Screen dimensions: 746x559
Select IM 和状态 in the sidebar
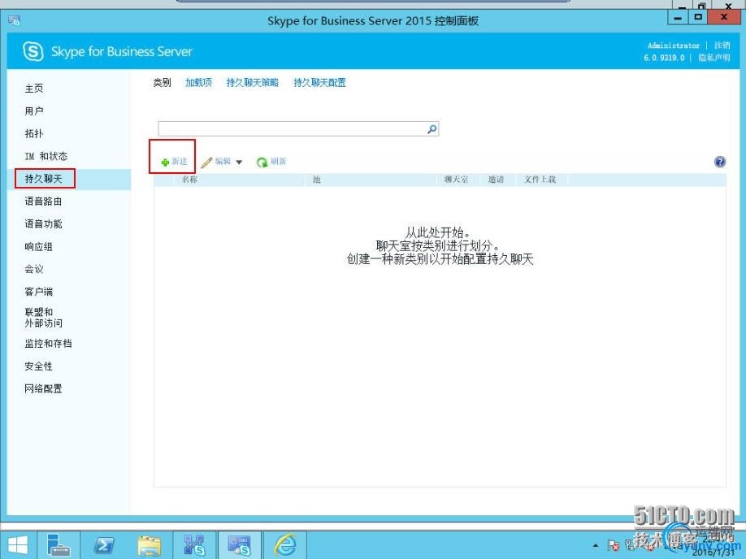46,156
